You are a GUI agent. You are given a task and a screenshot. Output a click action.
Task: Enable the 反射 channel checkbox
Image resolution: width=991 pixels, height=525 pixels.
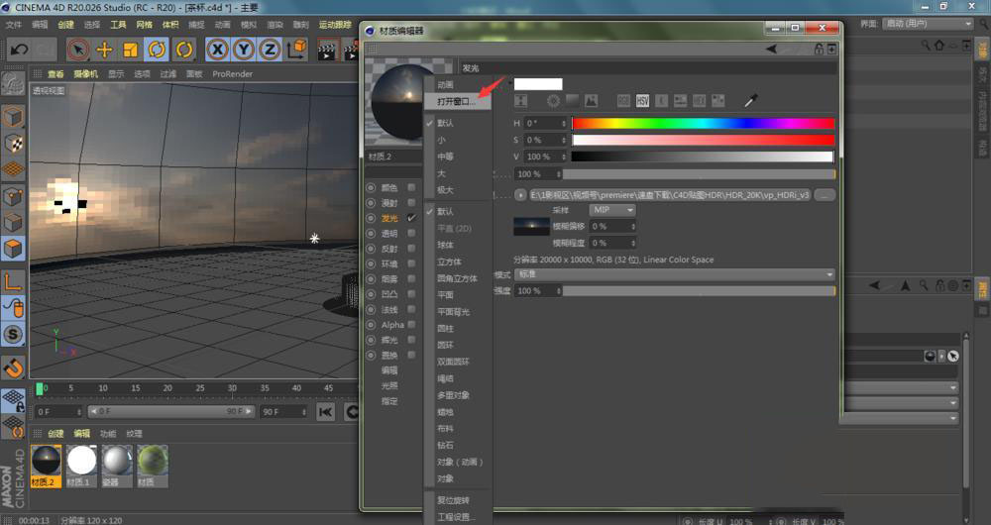(x=411, y=249)
